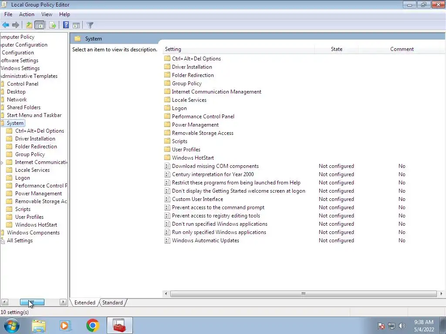Viewport: 446px width, 334px height.
Task: Select the Custom User Interface policy icon
Action: pos(168,199)
